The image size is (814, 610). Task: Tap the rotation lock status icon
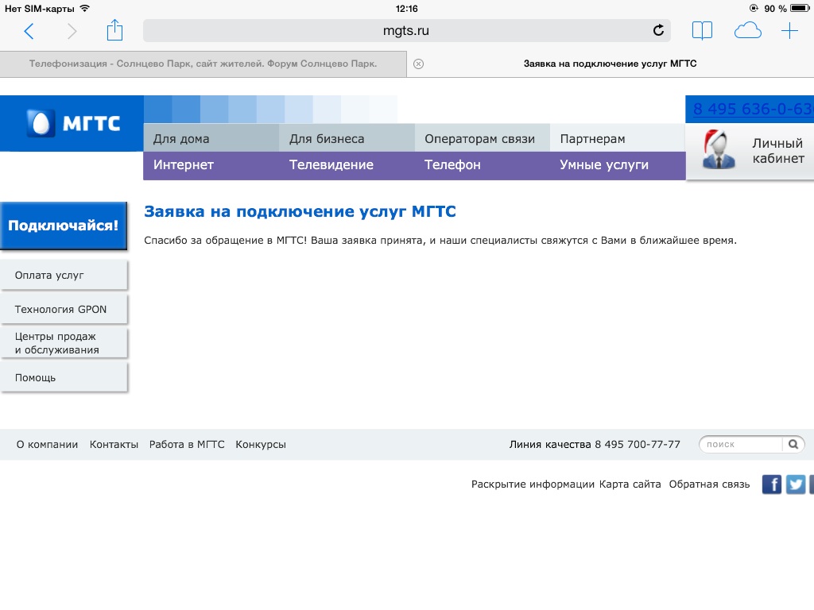(754, 8)
